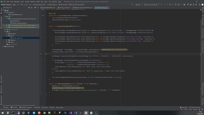The image size is (204, 115).
Task: Open the Android project view dropdown
Action: 8,8
